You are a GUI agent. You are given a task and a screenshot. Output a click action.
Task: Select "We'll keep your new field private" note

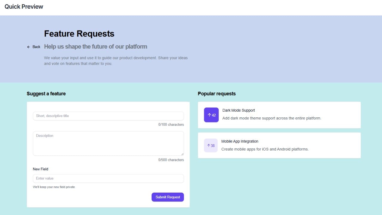tap(54, 187)
